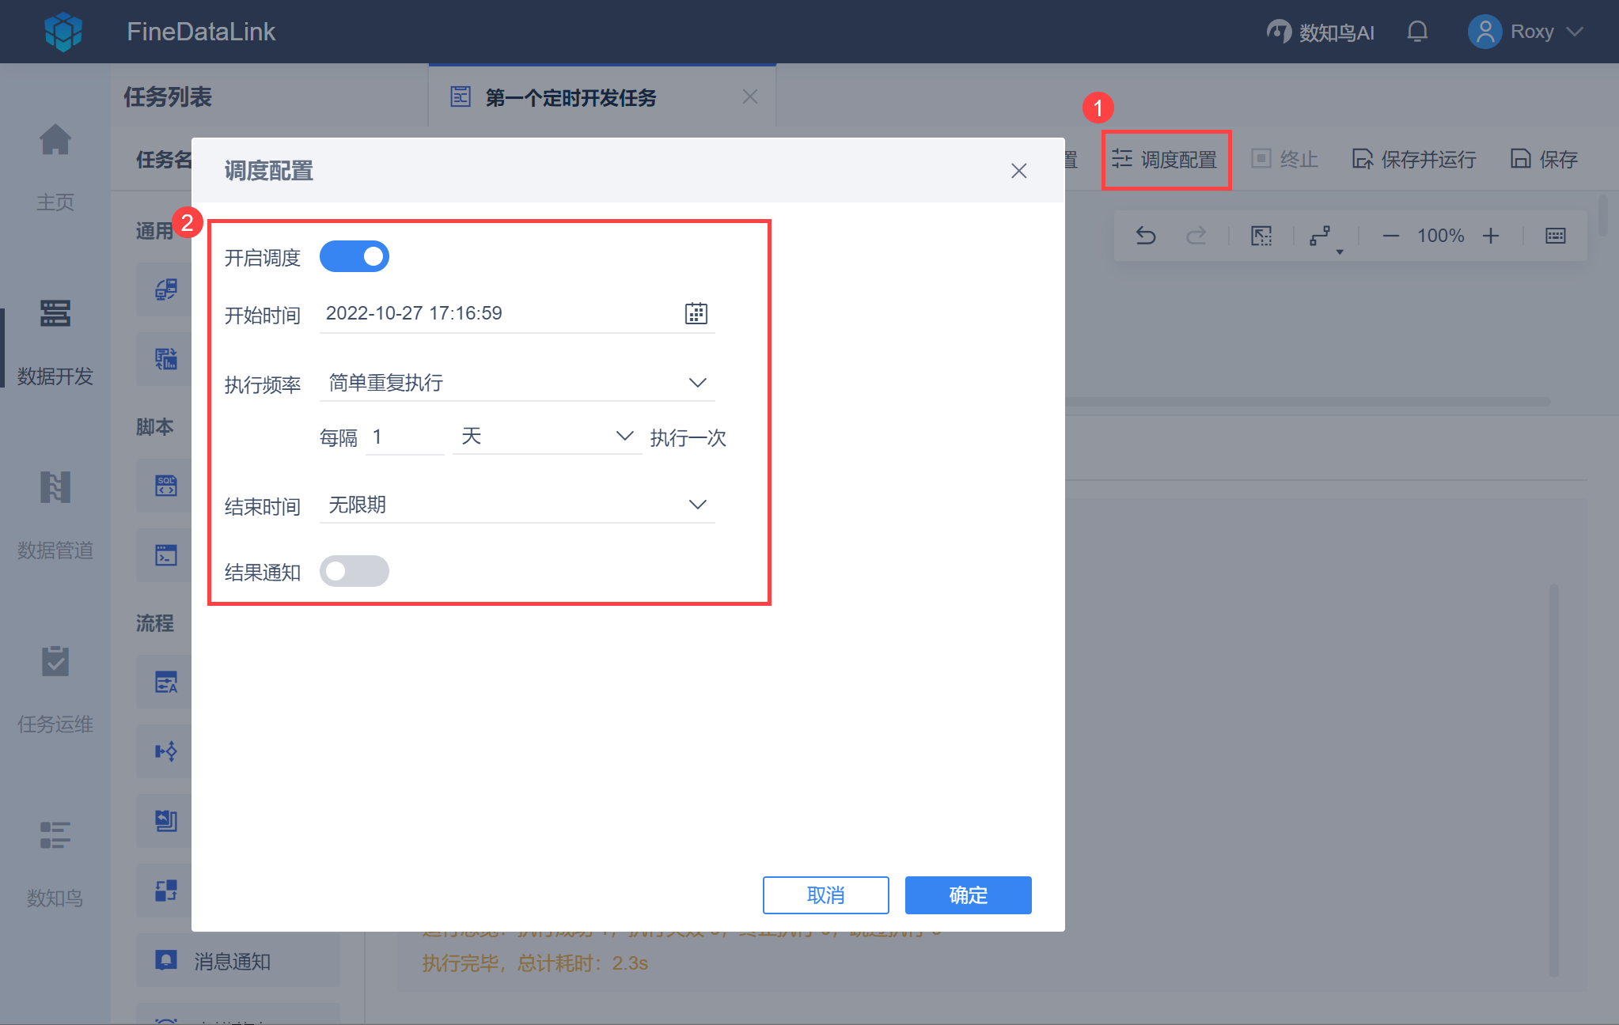
Task: Click the calendar icon in start time field
Action: tap(696, 313)
